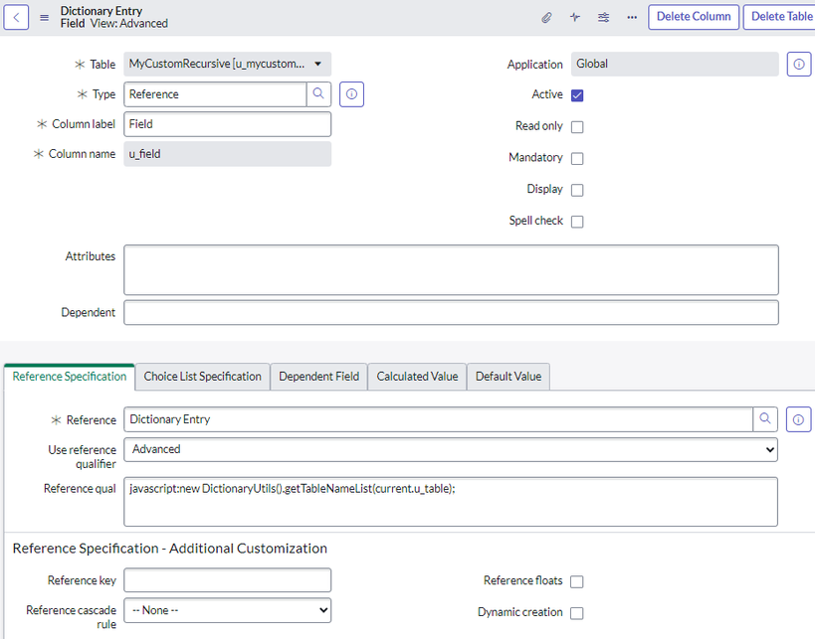Click into the Reference key field

click(x=227, y=580)
